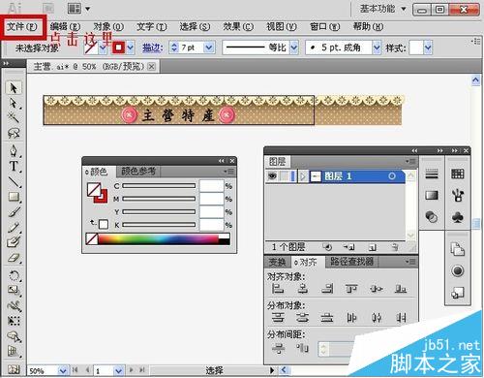The image size is (484, 378).
Task: Click vertical distribute top icon
Action: pos(278,318)
